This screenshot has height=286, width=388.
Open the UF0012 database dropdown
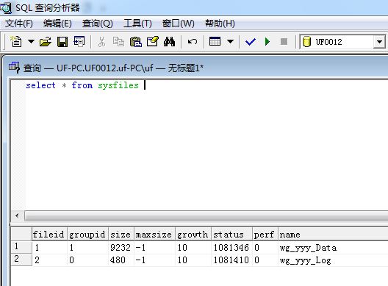pyautogui.click(x=379, y=42)
